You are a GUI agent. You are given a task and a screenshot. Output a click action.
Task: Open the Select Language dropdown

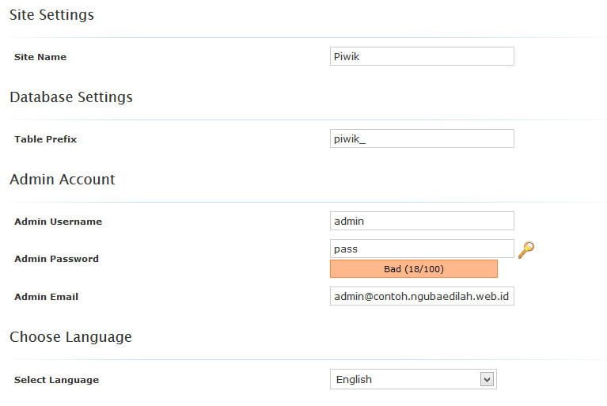coord(412,380)
